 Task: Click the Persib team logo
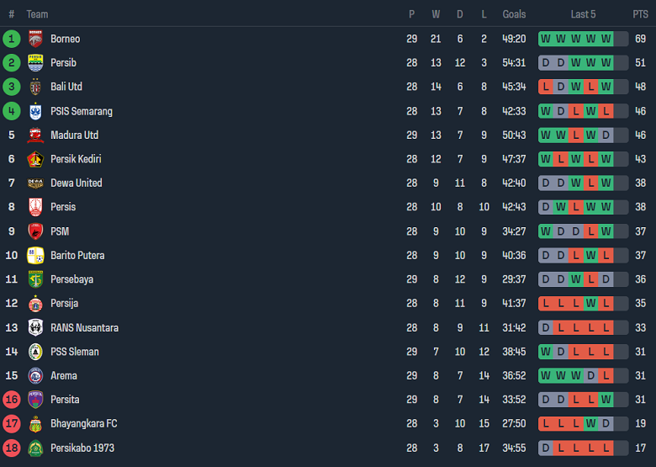[35, 63]
